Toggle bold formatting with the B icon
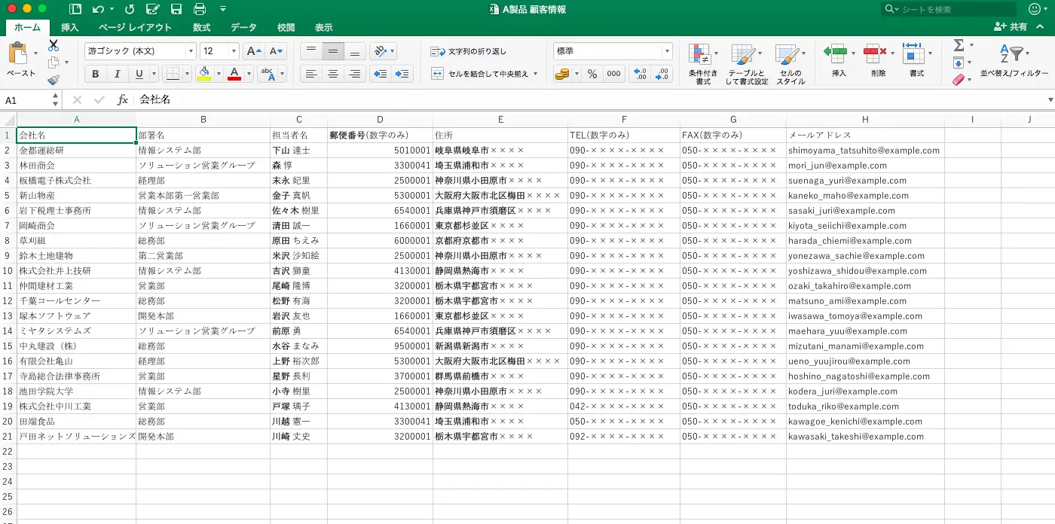 coord(95,74)
